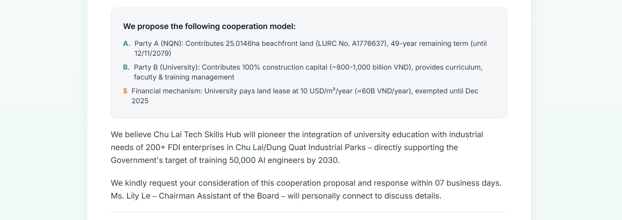Image resolution: width=622 pixels, height=220 pixels.
Task: Click the date 12/11/2079
Action: 152,53
